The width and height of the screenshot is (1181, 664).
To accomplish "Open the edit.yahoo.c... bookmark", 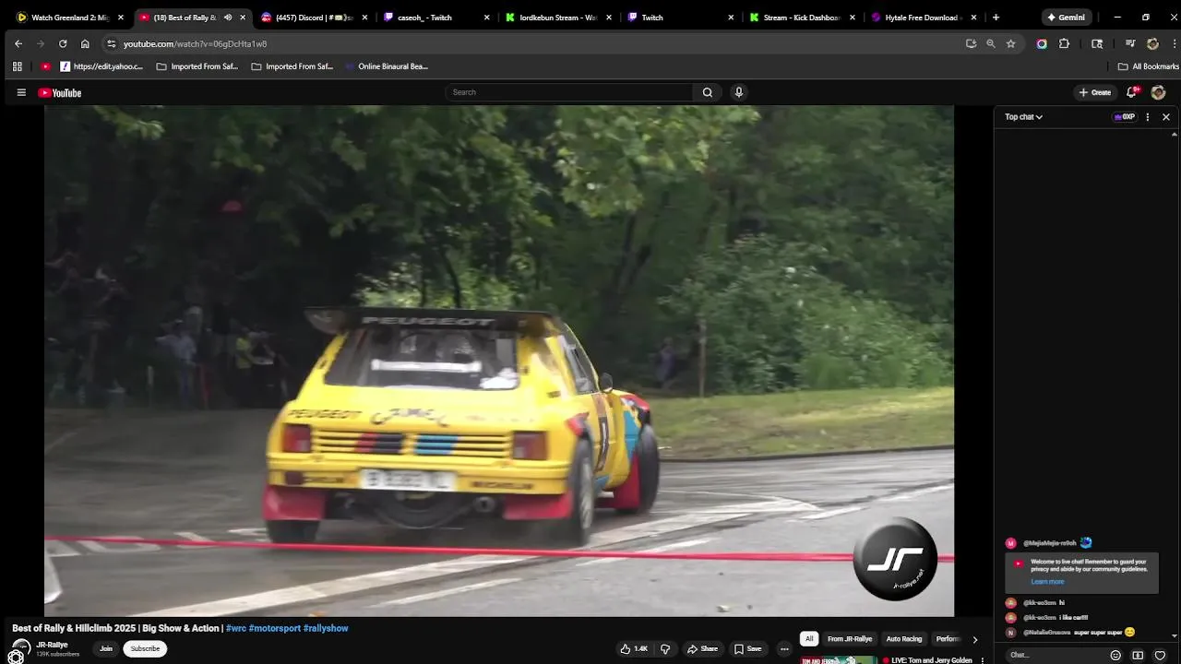I will pyautogui.click(x=101, y=66).
